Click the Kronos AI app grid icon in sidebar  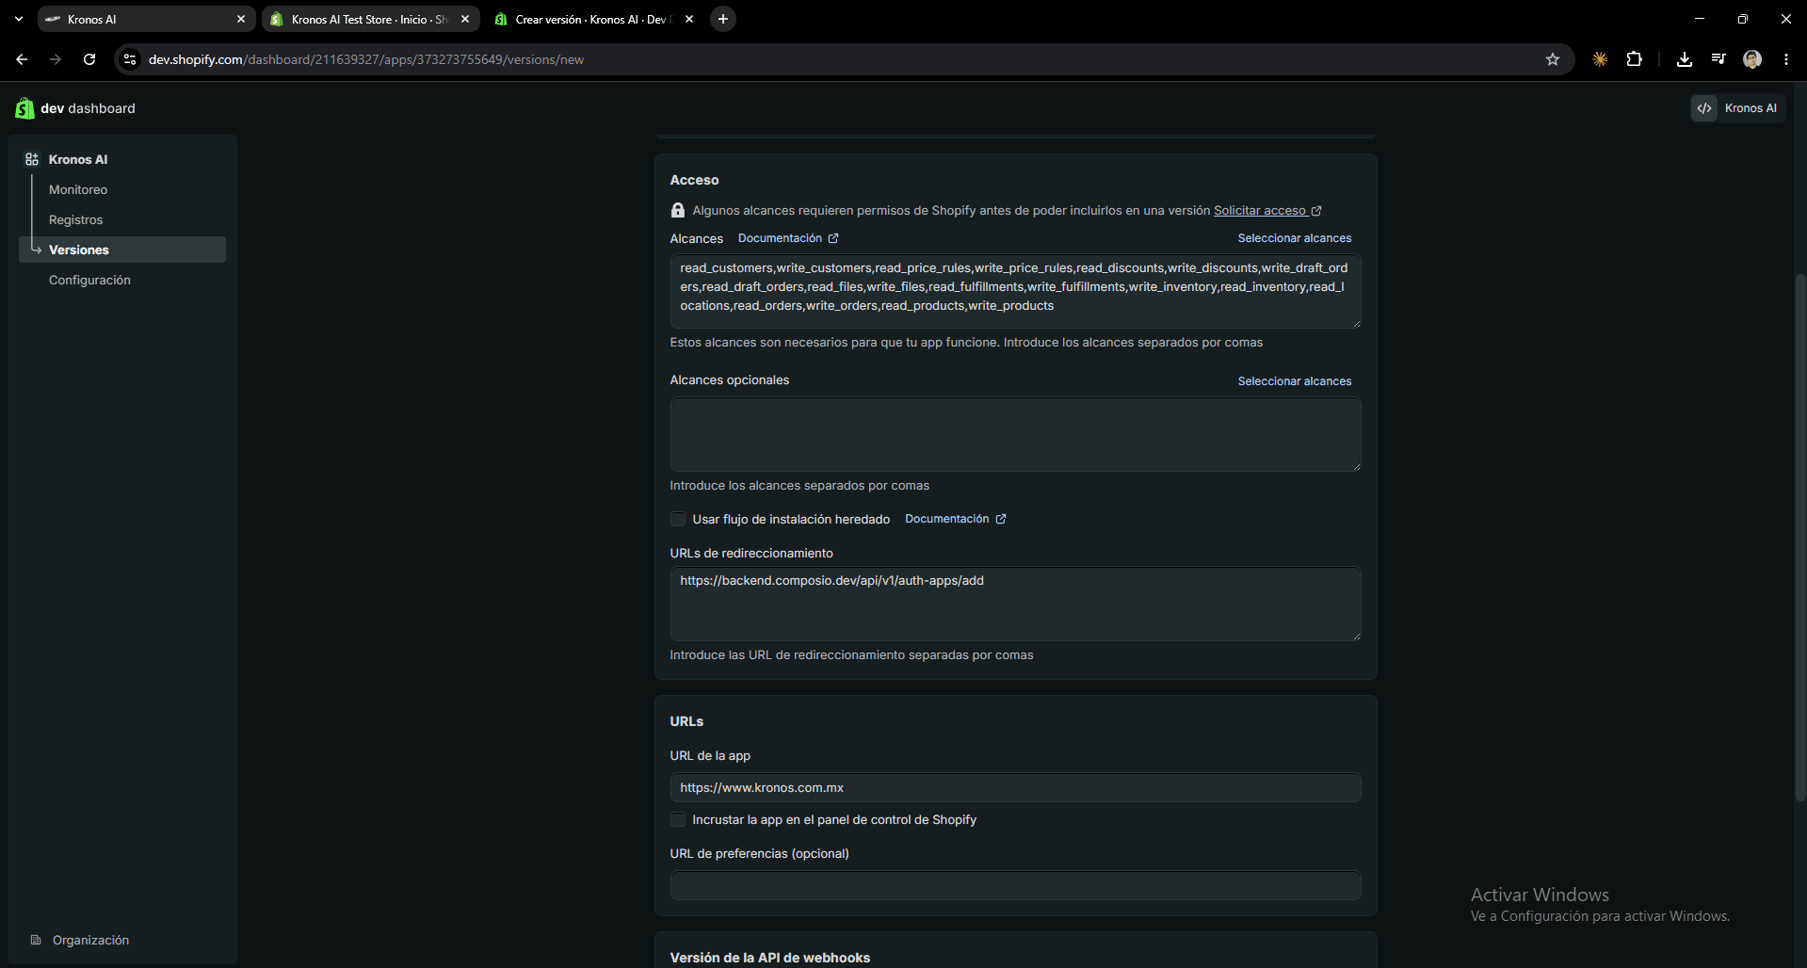[32, 159]
